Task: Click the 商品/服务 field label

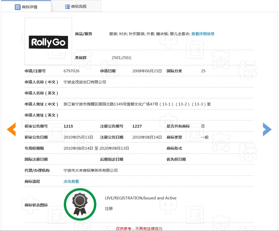Action: (84, 34)
